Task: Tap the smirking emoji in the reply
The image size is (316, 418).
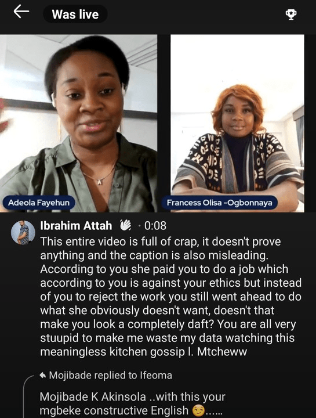Action: [x=198, y=411]
